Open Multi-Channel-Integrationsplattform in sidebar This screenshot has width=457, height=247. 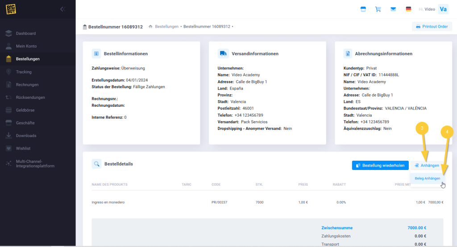[35, 163]
